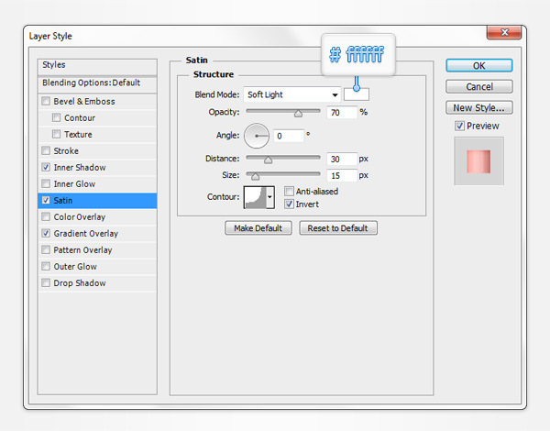Click the angle dial control

click(256, 136)
